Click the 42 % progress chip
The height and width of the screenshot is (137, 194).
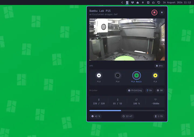96,116
